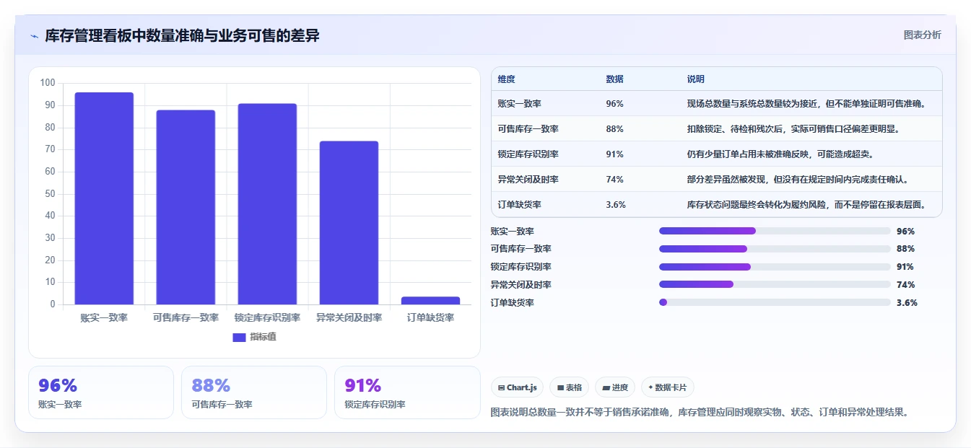Screen dimensions: 971x448
Task: Click the description starting 库存状态问题最终会转化
Action: point(806,205)
